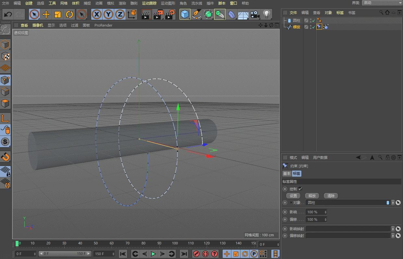Screen dimensions: 403x259
Task: Open Render Settings icon in the toolbar
Action: pyautogui.click(x=169, y=15)
